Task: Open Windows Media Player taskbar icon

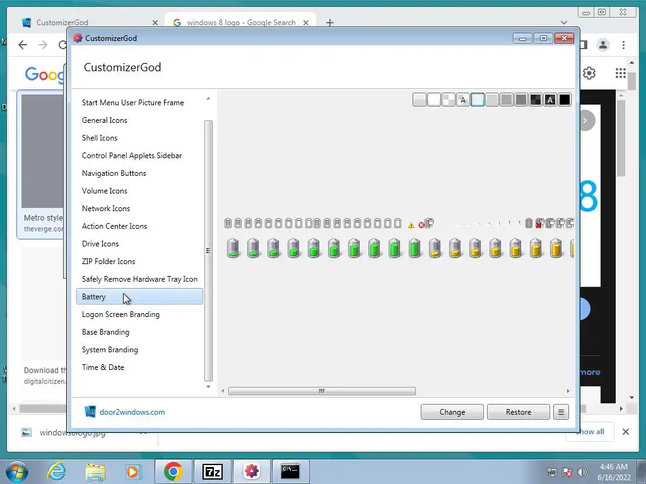Action: point(133,471)
